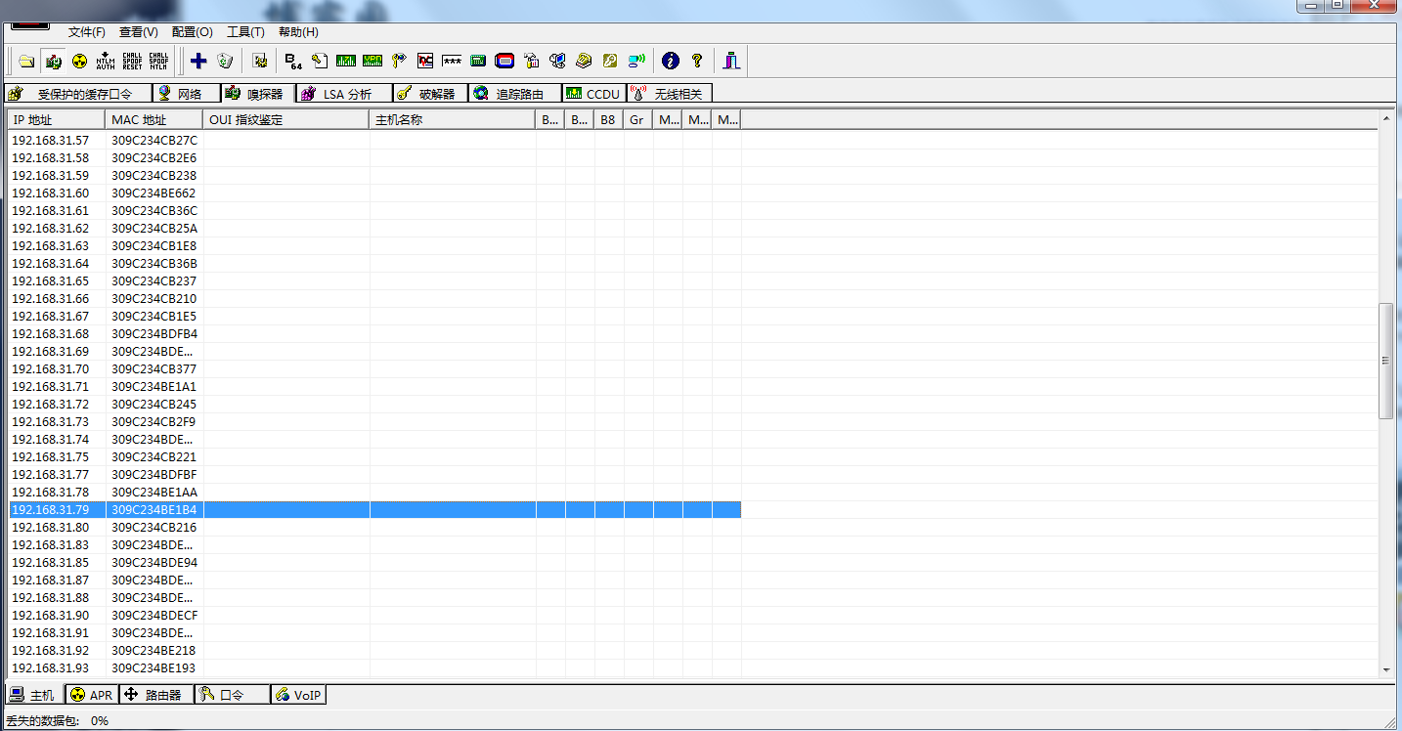1402x731 pixels.
Task: Select the 口令 bottom tab
Action: pyautogui.click(x=233, y=695)
